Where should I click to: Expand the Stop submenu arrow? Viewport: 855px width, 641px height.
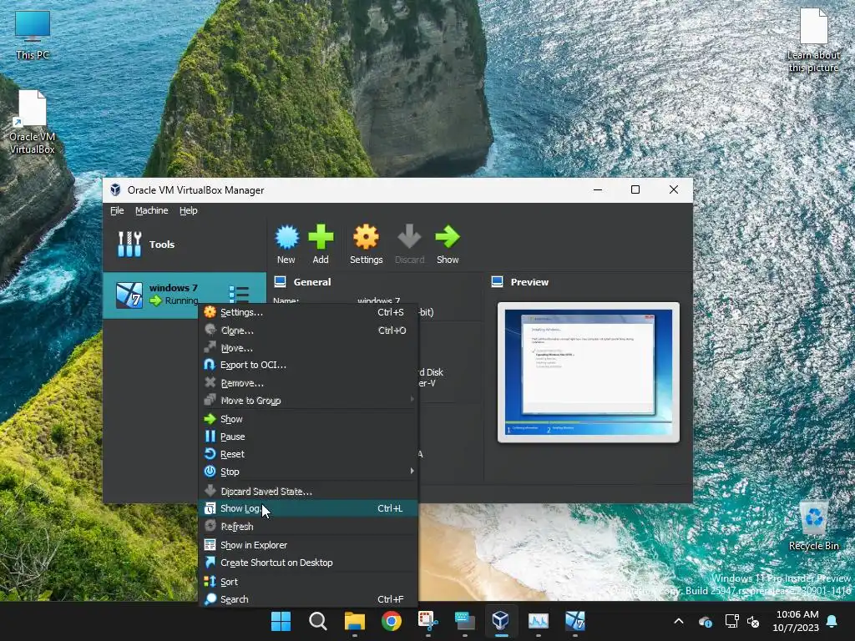pyautogui.click(x=412, y=471)
